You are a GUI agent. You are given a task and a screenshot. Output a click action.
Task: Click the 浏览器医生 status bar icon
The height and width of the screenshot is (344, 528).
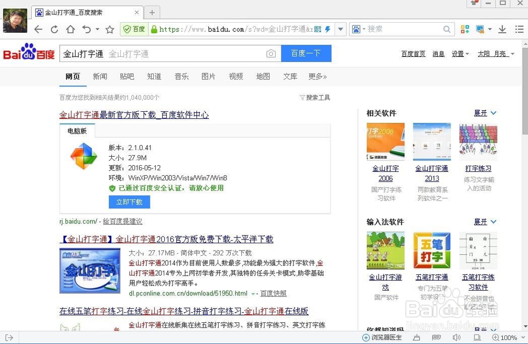click(382, 337)
